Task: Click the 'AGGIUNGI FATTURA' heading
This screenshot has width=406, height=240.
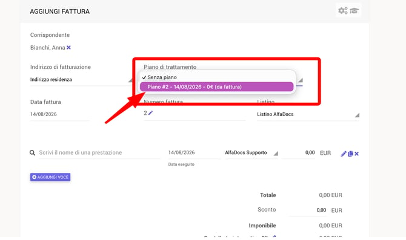Action: click(x=60, y=11)
